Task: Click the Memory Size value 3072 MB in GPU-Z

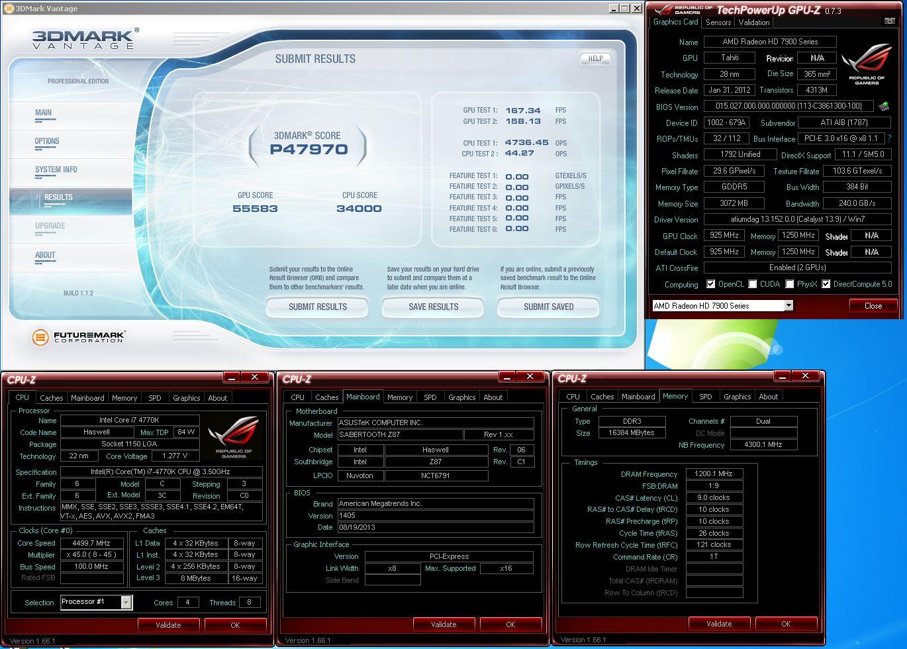Action: point(734,203)
